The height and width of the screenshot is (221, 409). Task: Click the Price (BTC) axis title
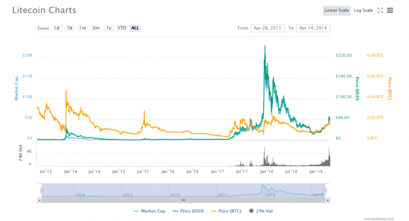coord(390,88)
